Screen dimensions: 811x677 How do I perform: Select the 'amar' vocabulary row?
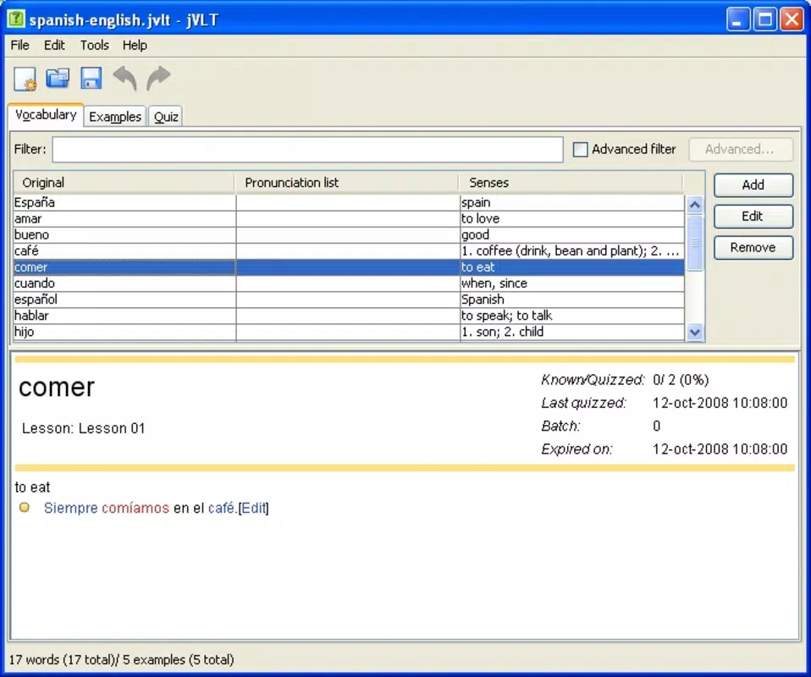coord(349,219)
